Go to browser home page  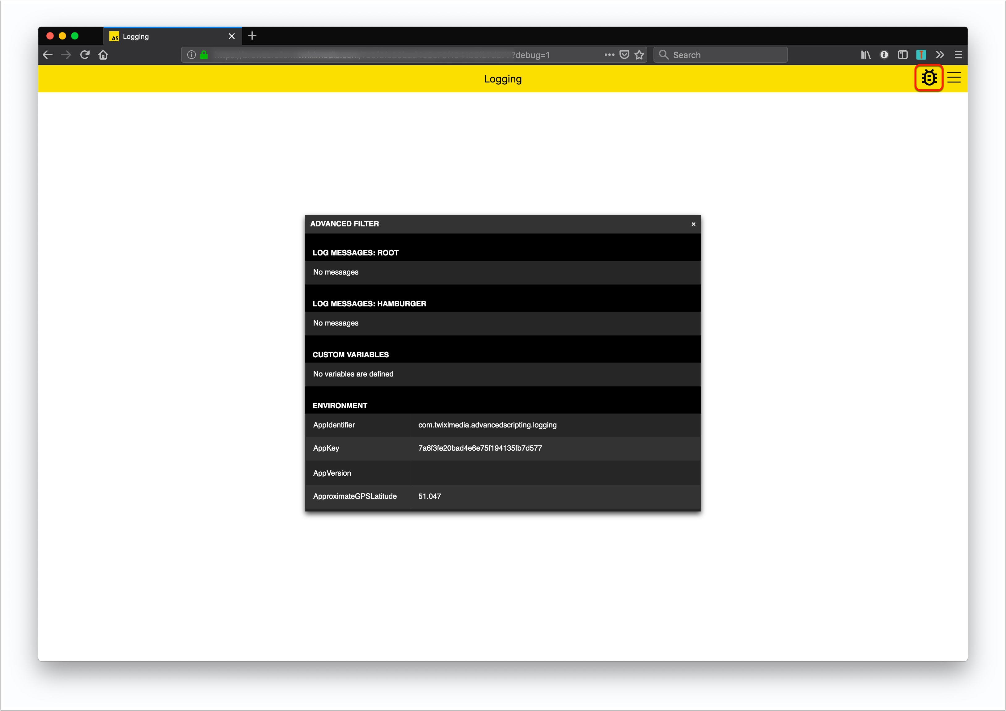pyautogui.click(x=104, y=55)
